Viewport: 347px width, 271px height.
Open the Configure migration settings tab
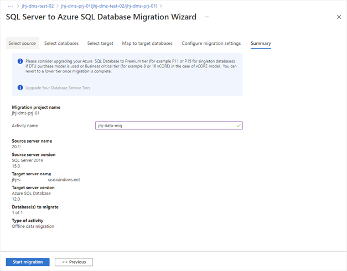point(211,43)
